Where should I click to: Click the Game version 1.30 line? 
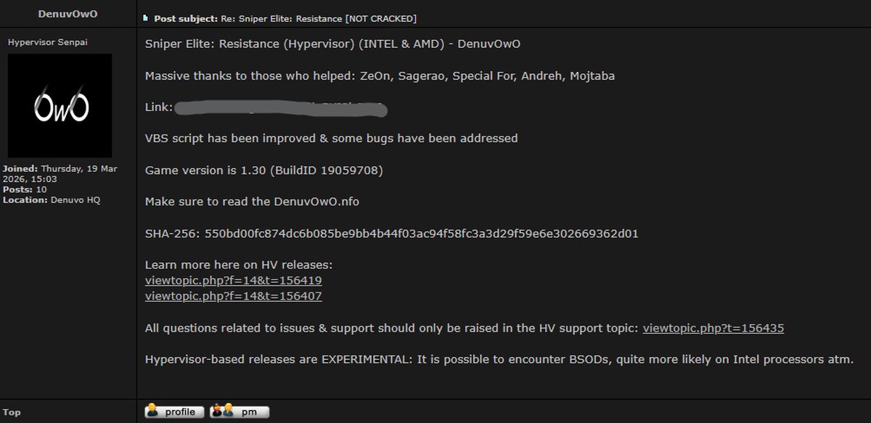point(263,171)
